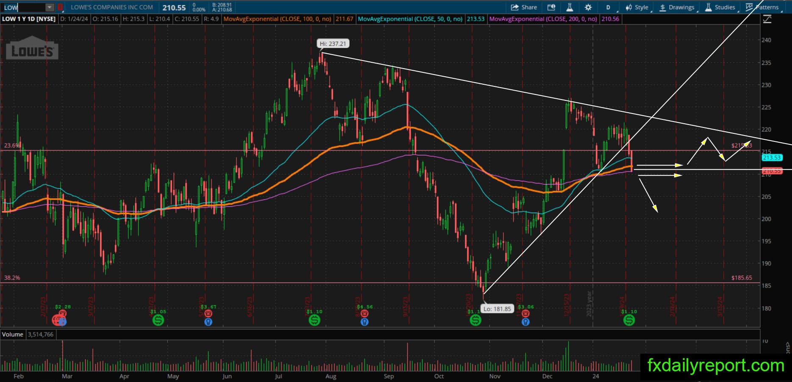The width and height of the screenshot is (792, 382).
Task: Open the Style menu
Action: pyautogui.click(x=638, y=7)
